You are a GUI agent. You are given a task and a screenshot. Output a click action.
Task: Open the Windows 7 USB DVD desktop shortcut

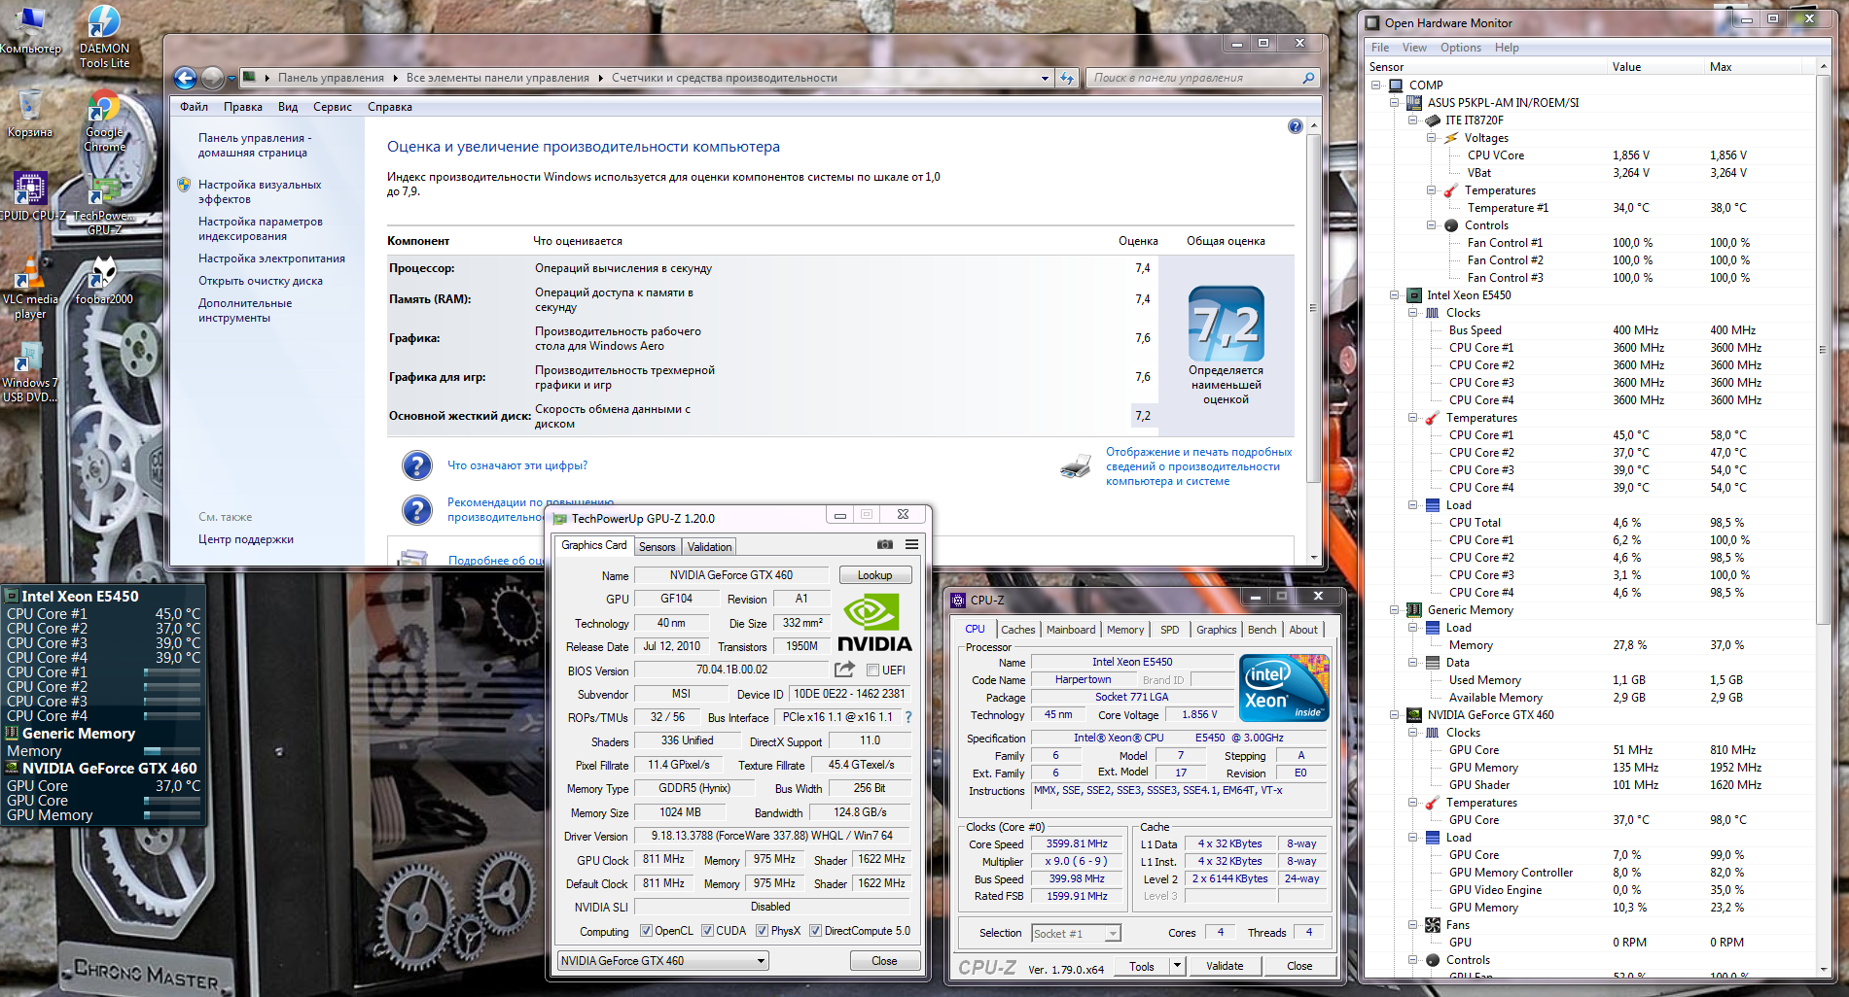(x=30, y=372)
